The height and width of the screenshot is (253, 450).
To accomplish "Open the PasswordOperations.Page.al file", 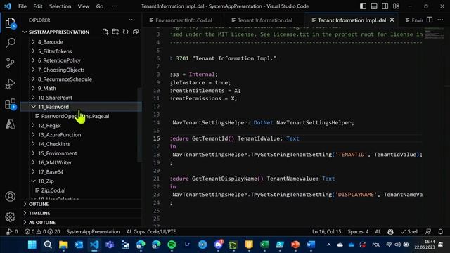I will click(75, 116).
